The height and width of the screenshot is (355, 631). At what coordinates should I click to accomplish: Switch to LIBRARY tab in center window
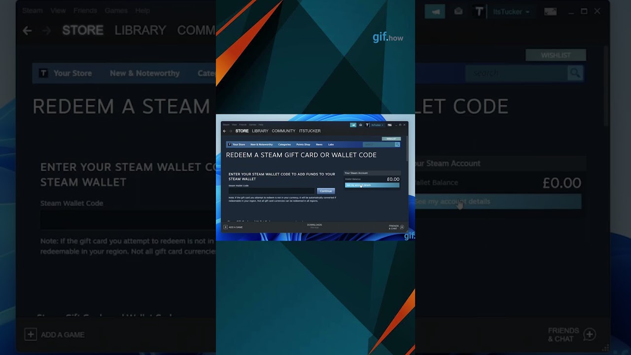pyautogui.click(x=260, y=131)
